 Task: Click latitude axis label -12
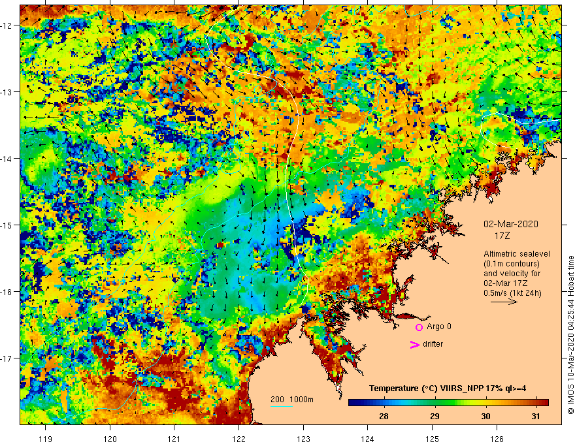tap(7, 25)
